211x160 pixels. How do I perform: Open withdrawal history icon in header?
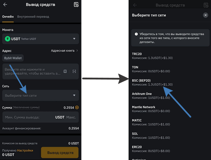pyautogui.click(x=76, y=5)
